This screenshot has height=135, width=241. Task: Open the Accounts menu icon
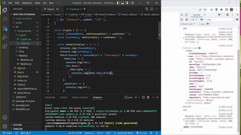click(5, 117)
